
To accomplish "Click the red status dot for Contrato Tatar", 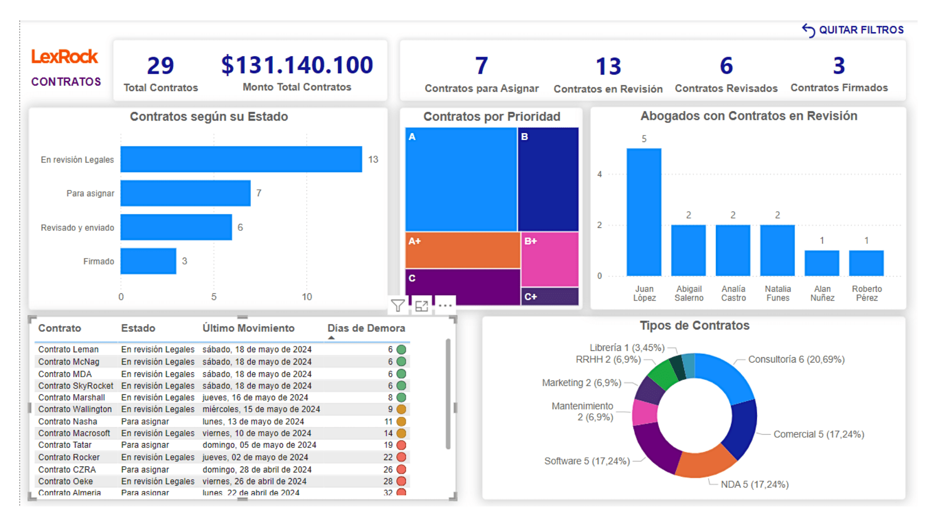I will [x=401, y=445].
